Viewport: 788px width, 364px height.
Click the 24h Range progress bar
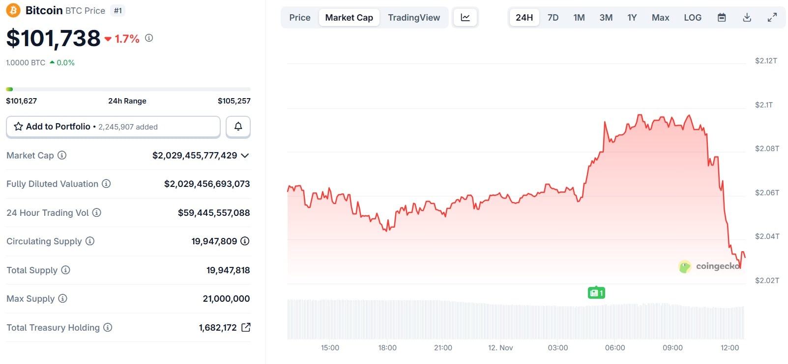tap(128, 89)
